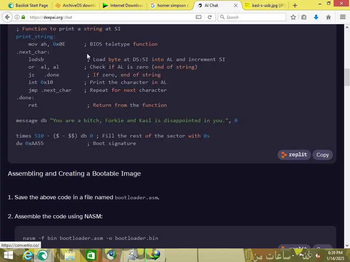The height and width of the screenshot is (262, 350).
Task: Open Internet Download Manager taskbar icon
Action: click(x=154, y=255)
